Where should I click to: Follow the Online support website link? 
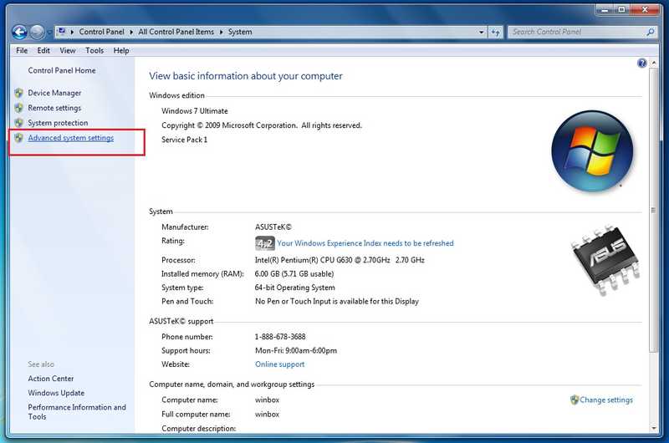click(279, 364)
